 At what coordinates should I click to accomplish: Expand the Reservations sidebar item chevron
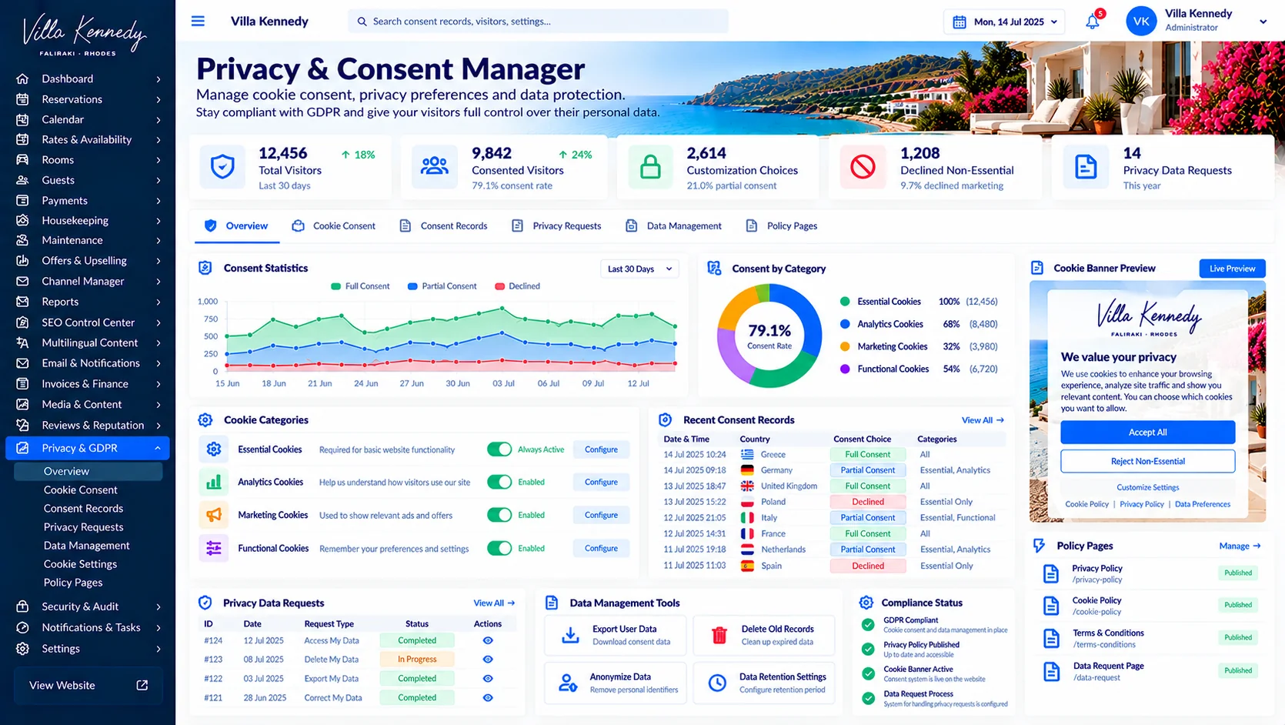click(159, 99)
